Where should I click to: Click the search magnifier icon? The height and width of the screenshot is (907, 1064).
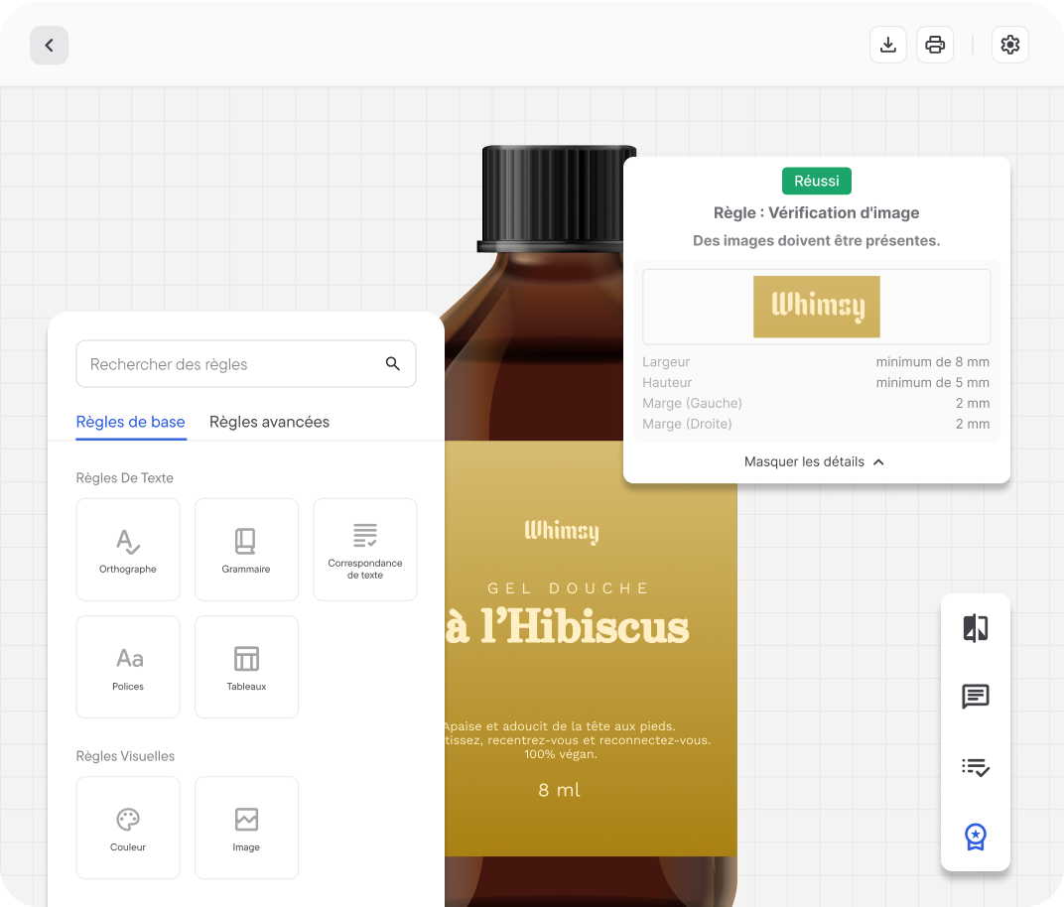point(393,364)
